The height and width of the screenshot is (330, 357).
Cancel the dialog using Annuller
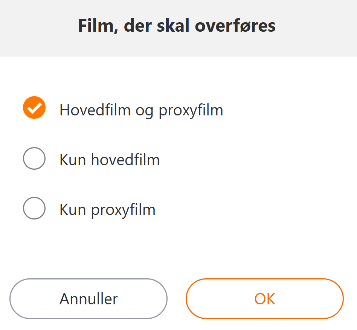click(88, 299)
